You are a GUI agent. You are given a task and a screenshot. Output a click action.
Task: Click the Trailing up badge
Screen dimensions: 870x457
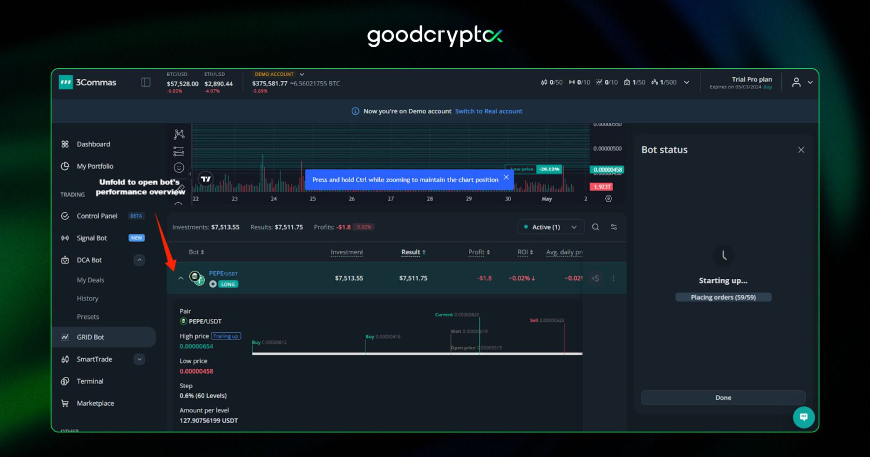[226, 336]
